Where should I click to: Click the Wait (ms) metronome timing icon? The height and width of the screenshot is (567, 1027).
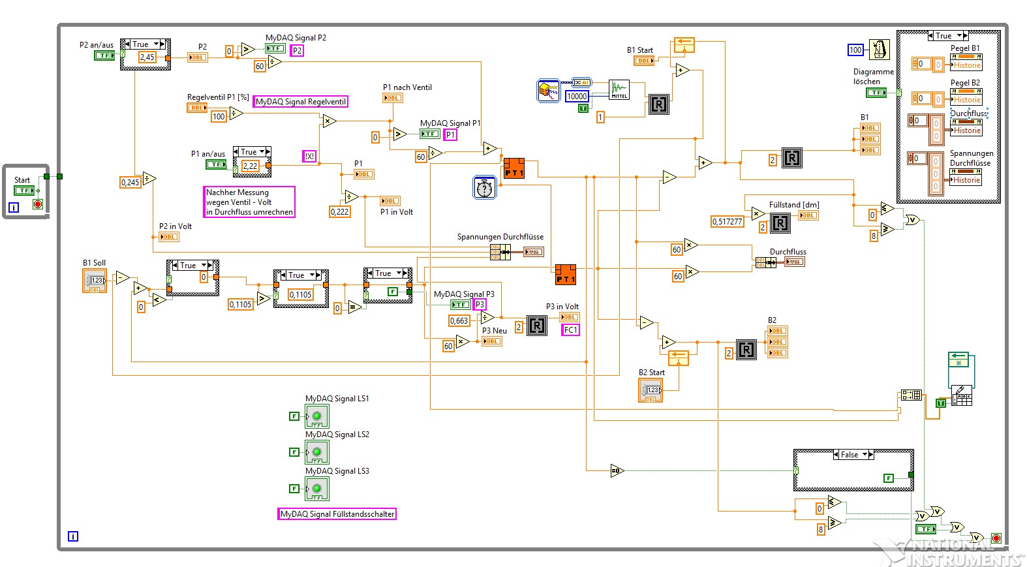point(880,50)
